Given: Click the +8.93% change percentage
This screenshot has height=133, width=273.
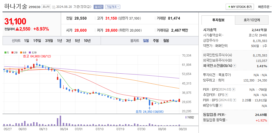Looking at the screenshot, I should tap(41, 29).
